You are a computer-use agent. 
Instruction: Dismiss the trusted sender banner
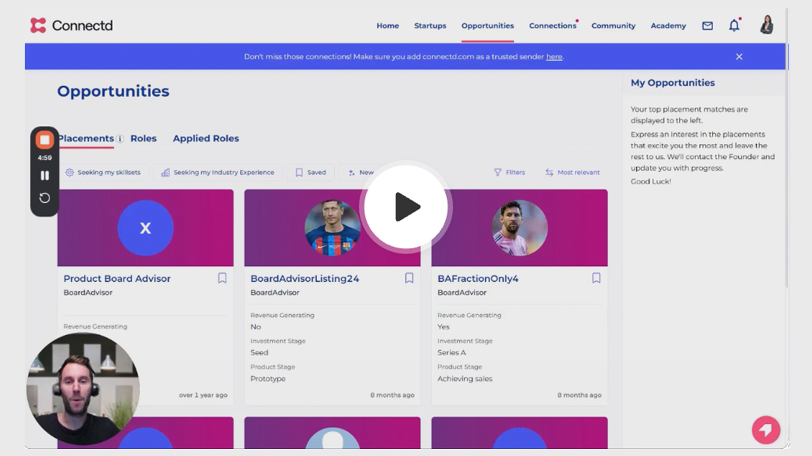click(x=739, y=56)
